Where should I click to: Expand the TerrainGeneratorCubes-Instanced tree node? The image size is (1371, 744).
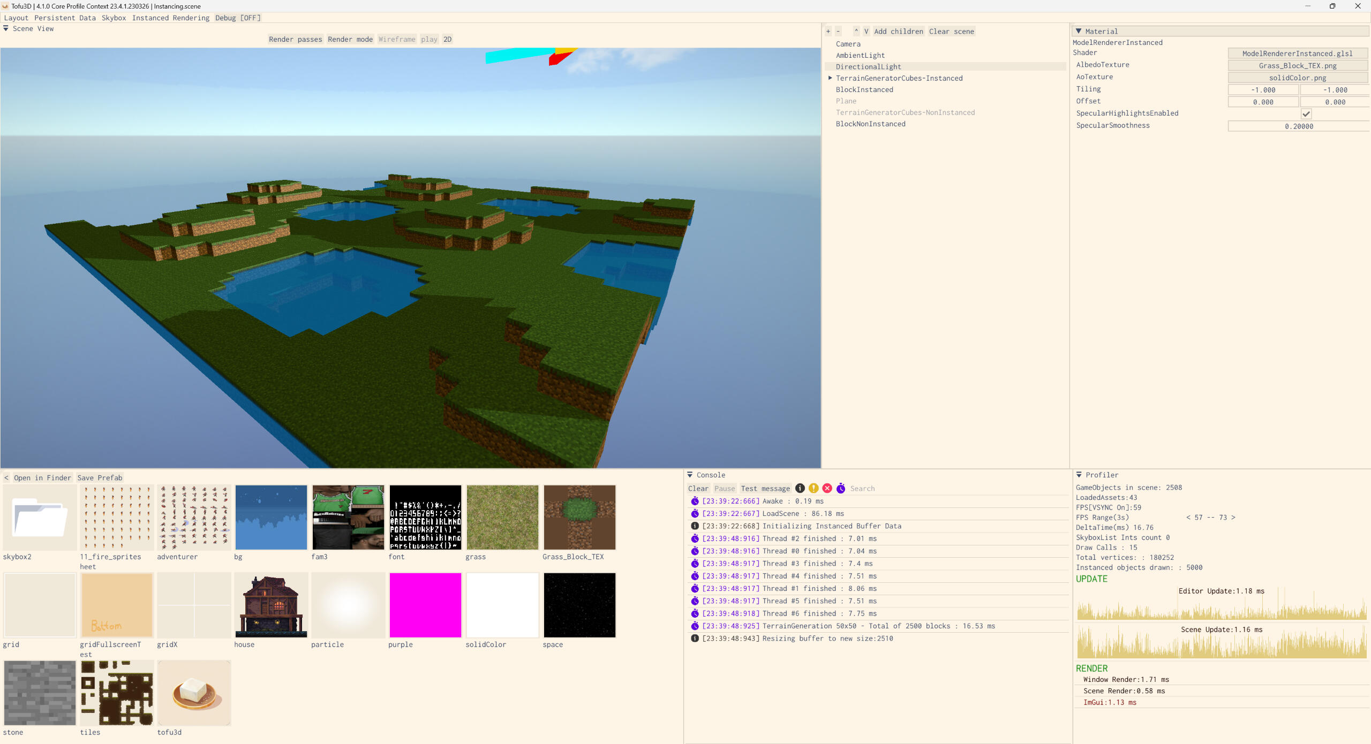click(830, 78)
